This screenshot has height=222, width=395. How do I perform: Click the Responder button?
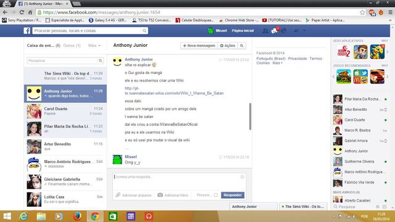tap(233, 195)
